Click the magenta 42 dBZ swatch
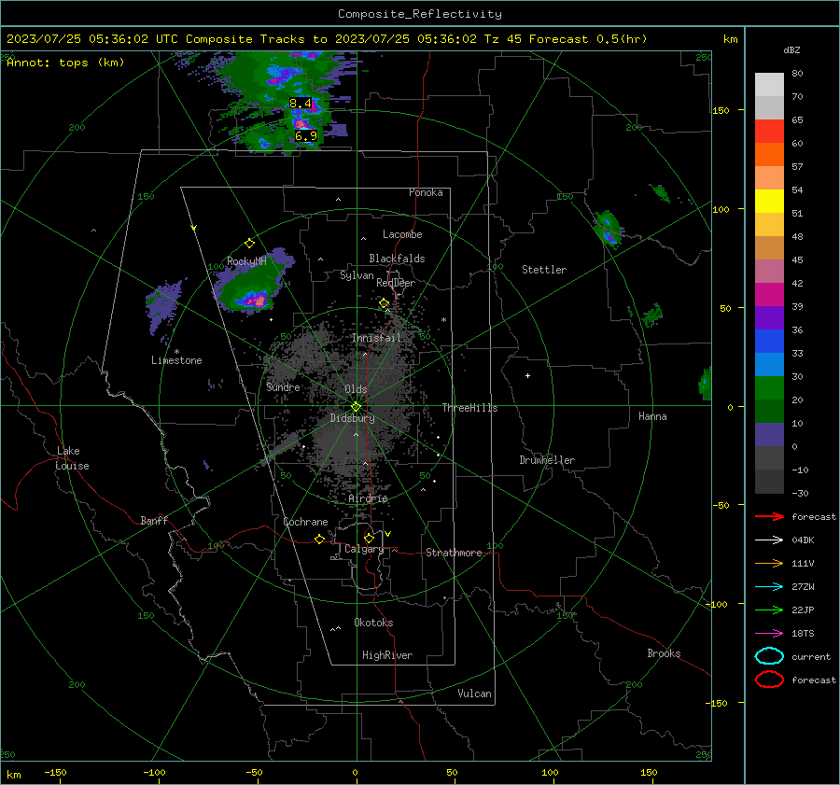Image resolution: width=840 pixels, height=785 pixels. coord(769,294)
